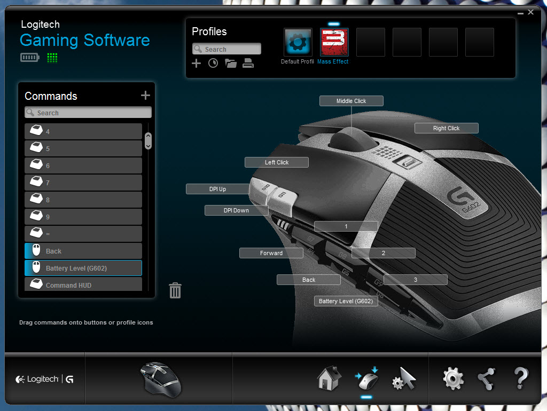Click the import/export profile folder icon
547x411 pixels.
[x=231, y=63]
